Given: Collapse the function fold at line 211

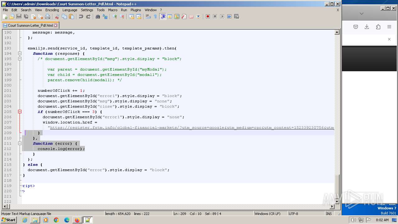Looking at the screenshot, I should (20, 143).
